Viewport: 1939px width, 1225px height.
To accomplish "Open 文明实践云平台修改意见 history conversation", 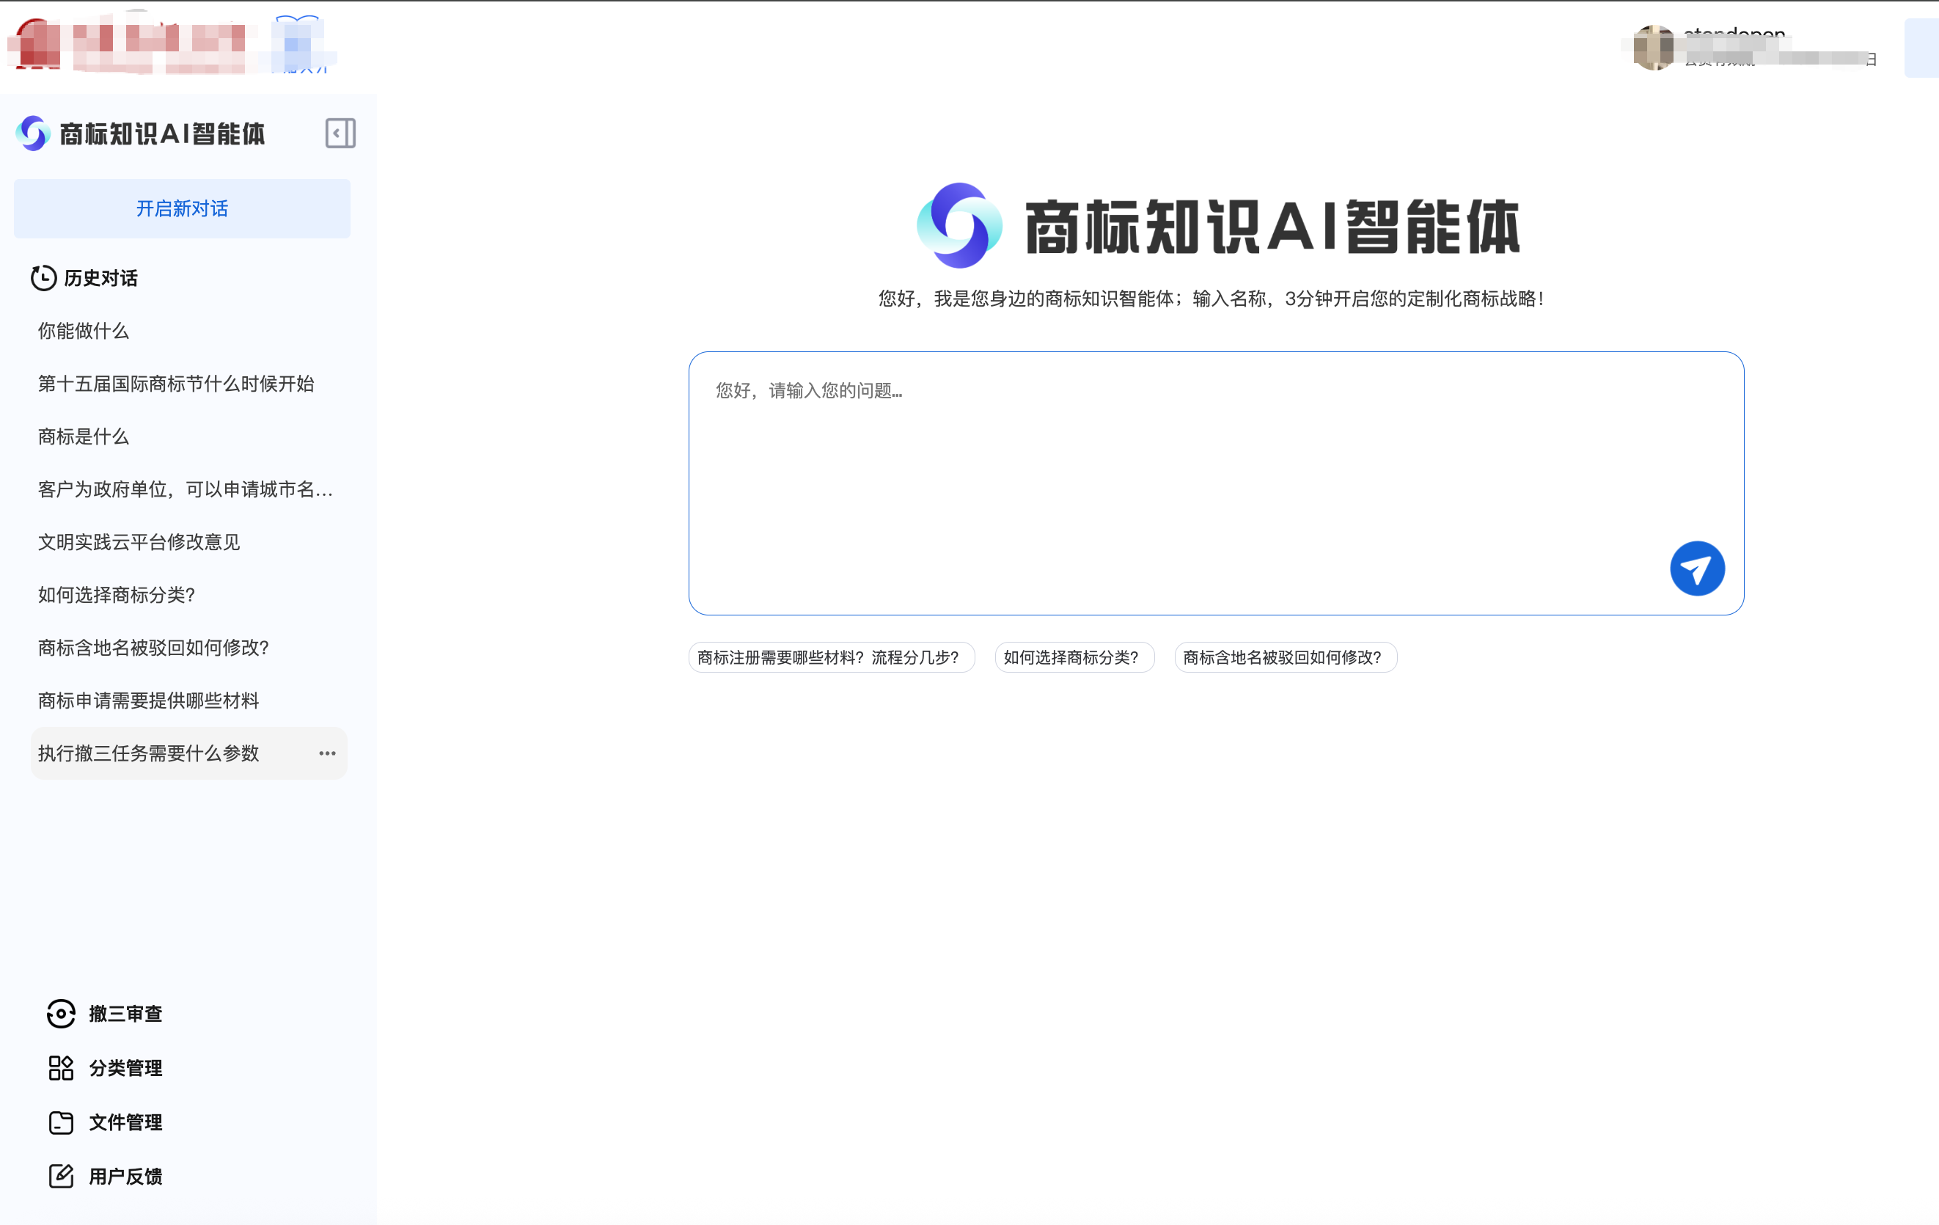I will (139, 542).
